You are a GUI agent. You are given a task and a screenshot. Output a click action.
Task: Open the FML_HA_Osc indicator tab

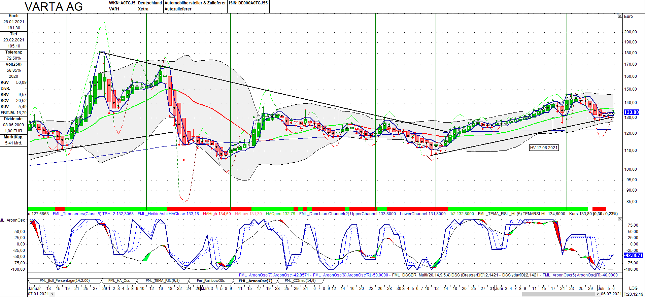[x=119, y=280]
